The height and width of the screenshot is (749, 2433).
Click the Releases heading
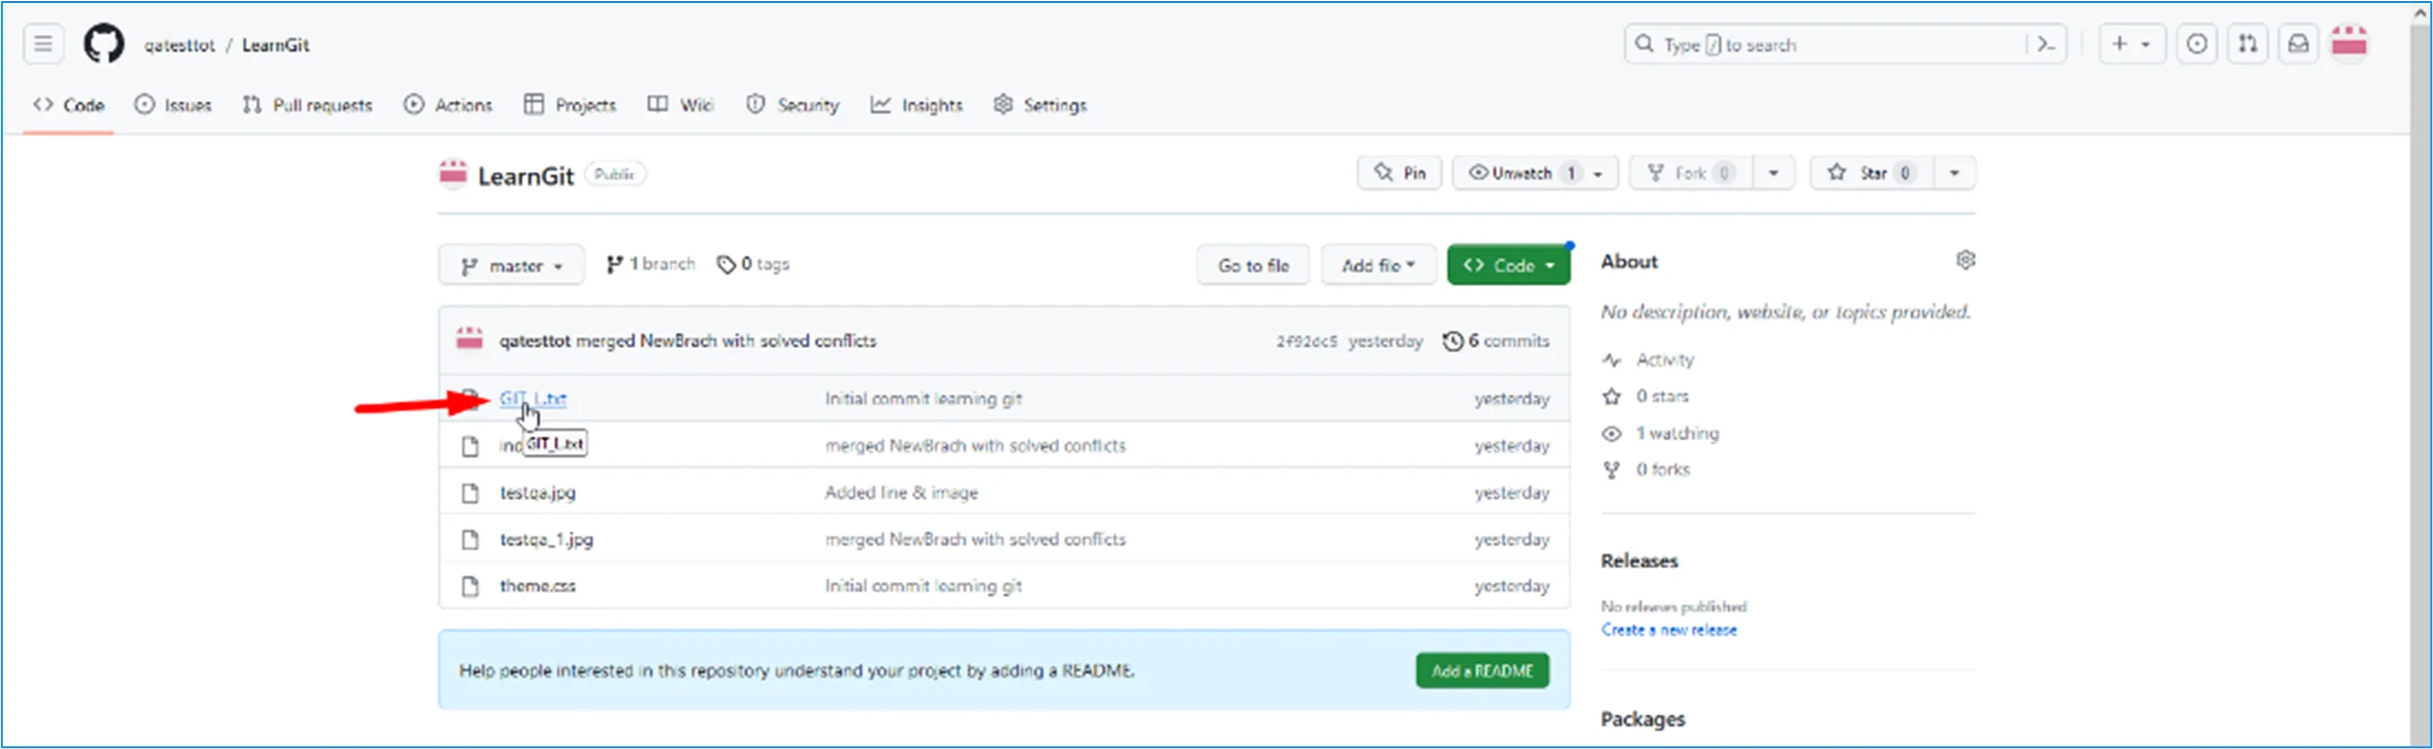(1640, 561)
